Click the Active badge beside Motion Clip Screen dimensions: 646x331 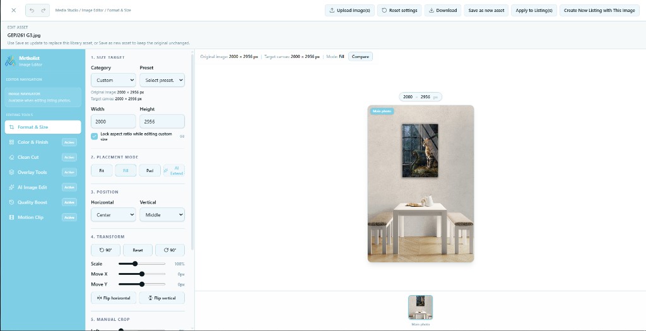69,218
